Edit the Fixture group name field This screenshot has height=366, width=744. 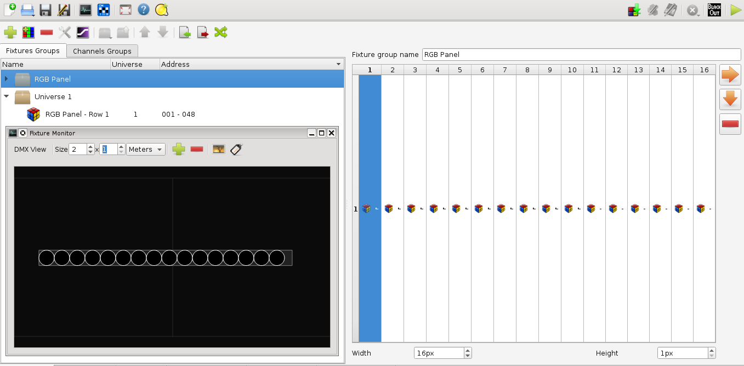[x=582, y=54]
